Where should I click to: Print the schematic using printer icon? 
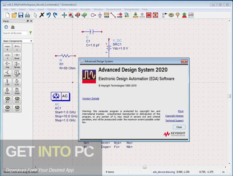(27, 15)
